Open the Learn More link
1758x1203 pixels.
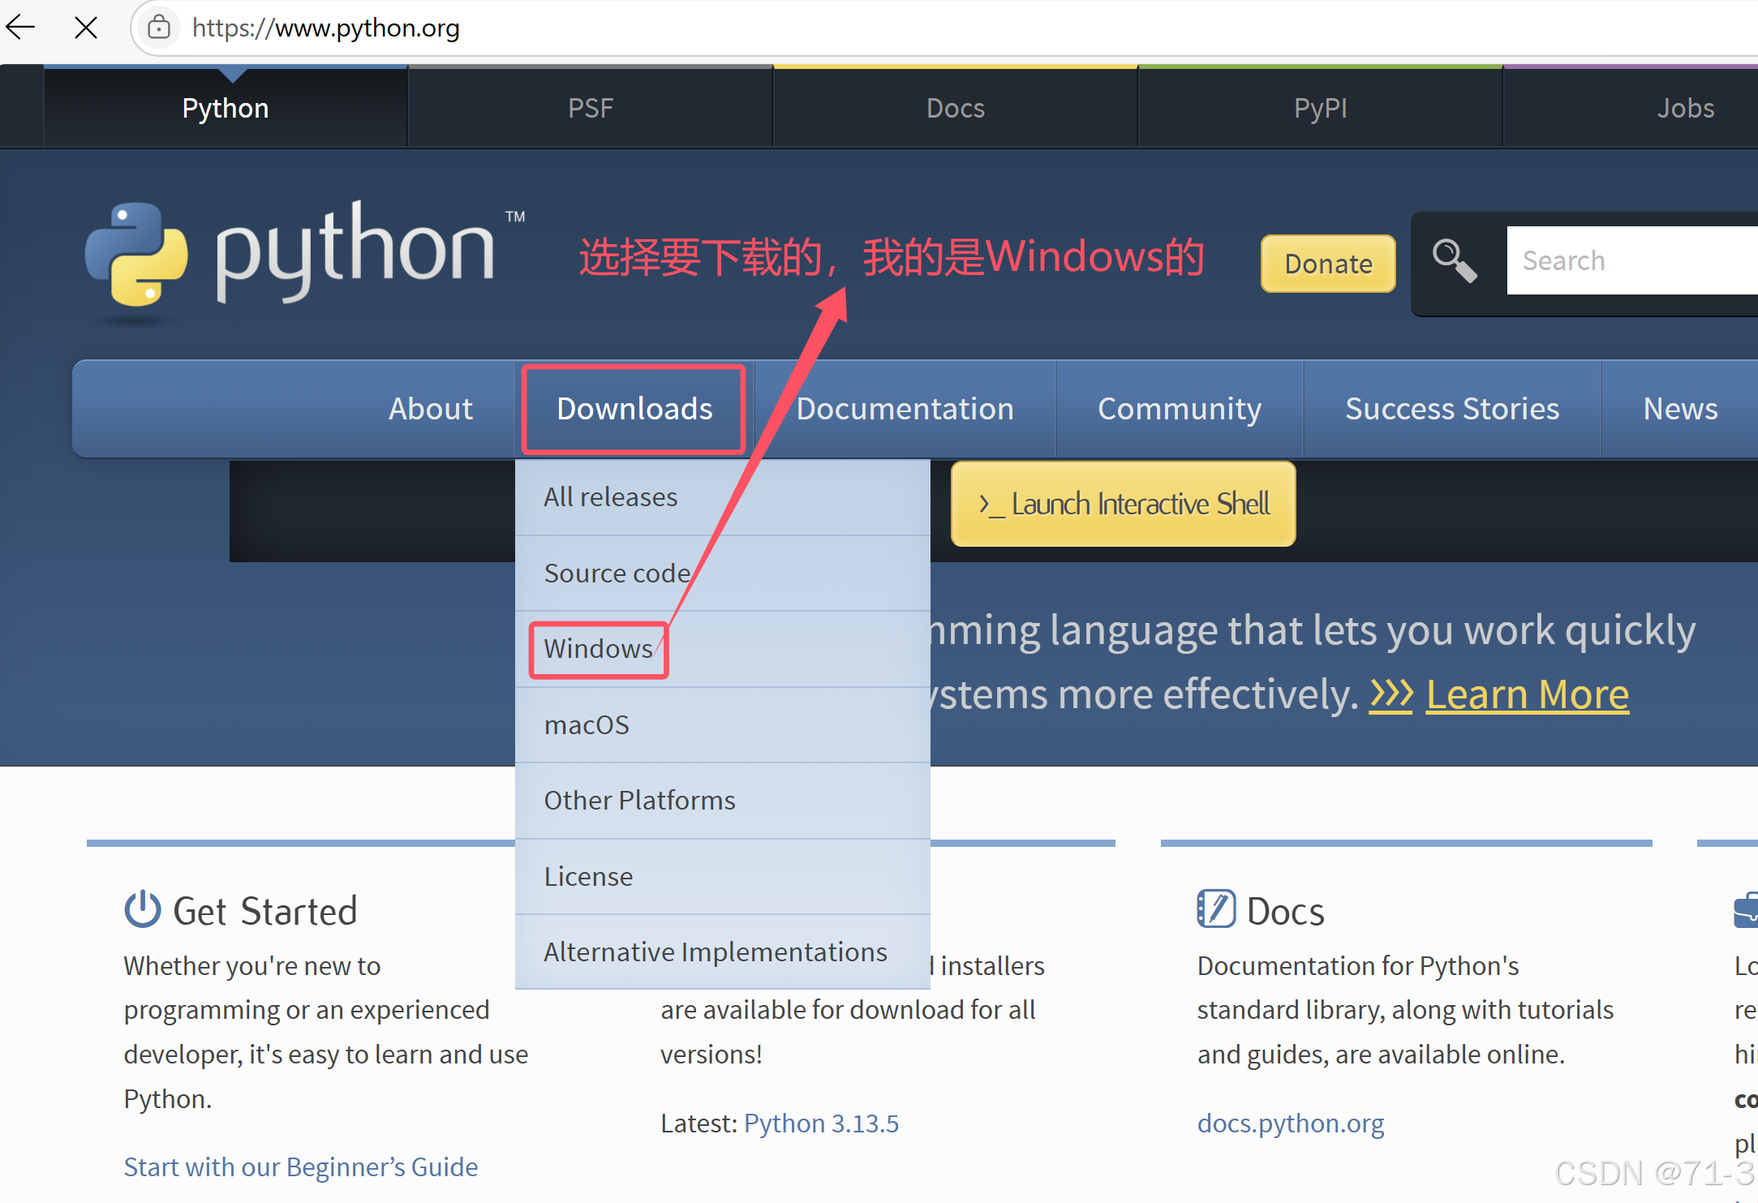pyautogui.click(x=1527, y=694)
